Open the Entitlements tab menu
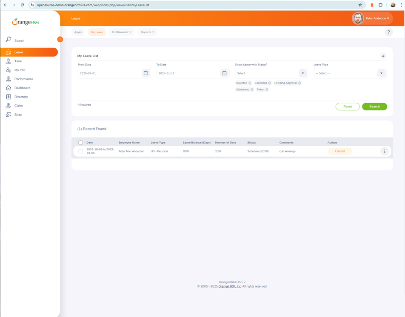This screenshot has width=405, height=317. [x=122, y=32]
